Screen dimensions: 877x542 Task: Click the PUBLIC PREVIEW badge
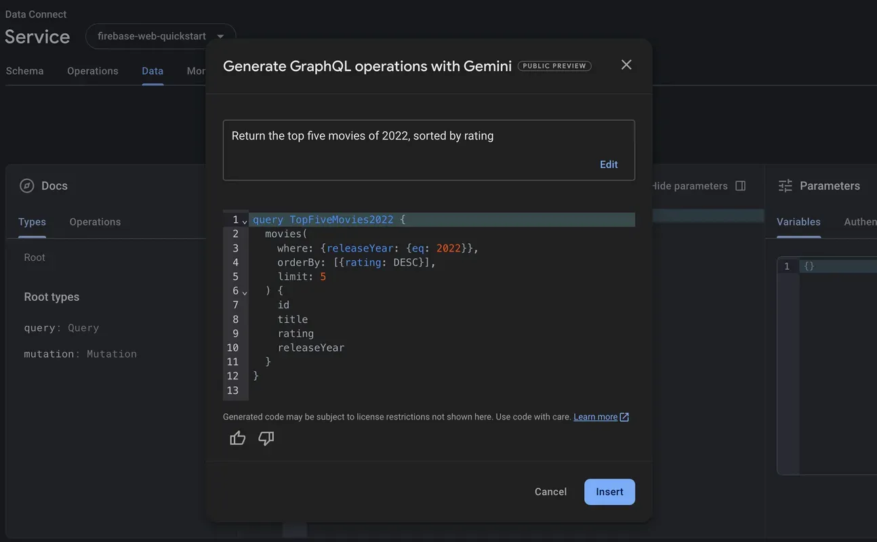coord(554,66)
